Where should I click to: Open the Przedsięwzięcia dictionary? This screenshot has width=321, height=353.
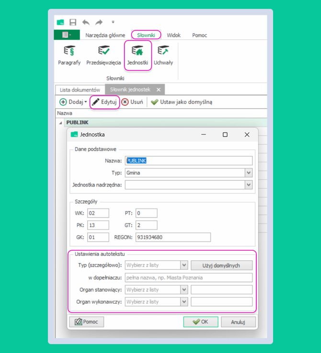(x=103, y=55)
